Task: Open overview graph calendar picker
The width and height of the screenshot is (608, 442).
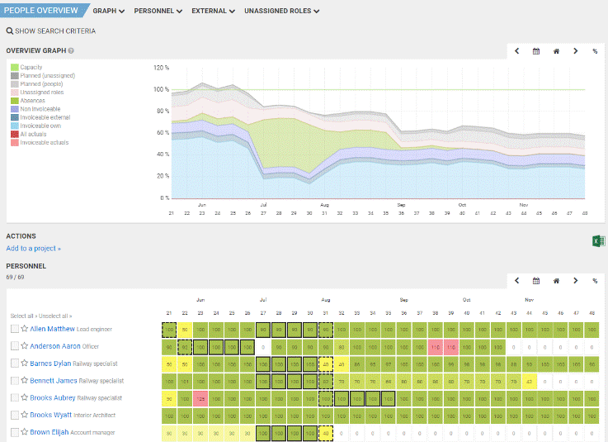Action: [x=536, y=51]
